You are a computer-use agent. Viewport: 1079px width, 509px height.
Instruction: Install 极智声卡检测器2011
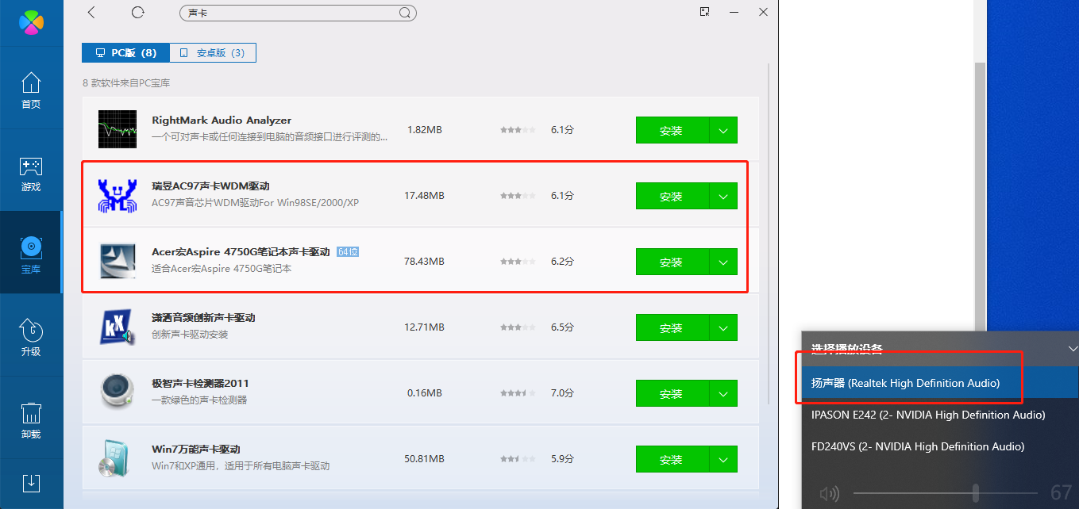pos(672,393)
